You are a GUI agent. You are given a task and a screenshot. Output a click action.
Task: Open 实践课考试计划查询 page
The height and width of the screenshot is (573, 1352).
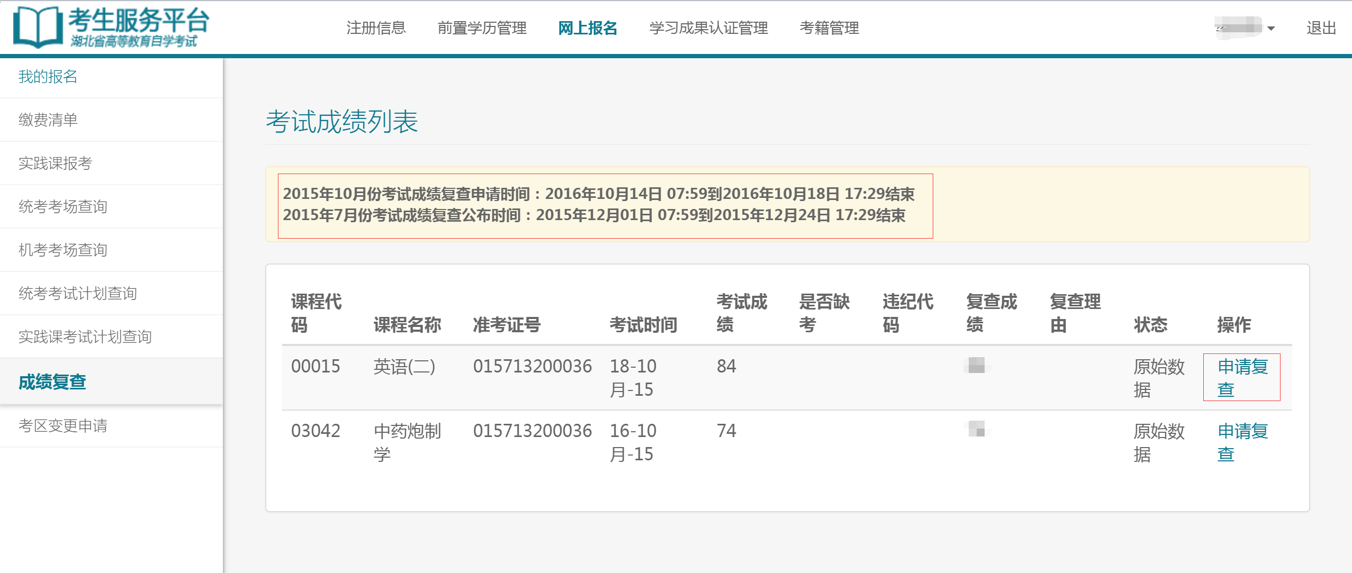pyautogui.click(x=85, y=337)
